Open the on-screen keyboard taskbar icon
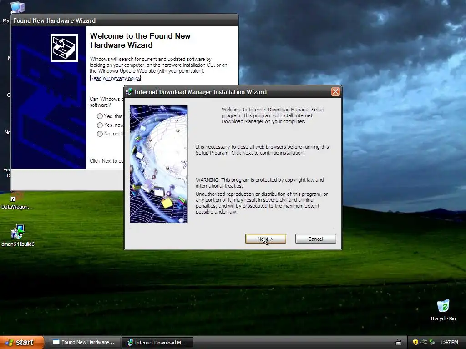 coord(399,343)
